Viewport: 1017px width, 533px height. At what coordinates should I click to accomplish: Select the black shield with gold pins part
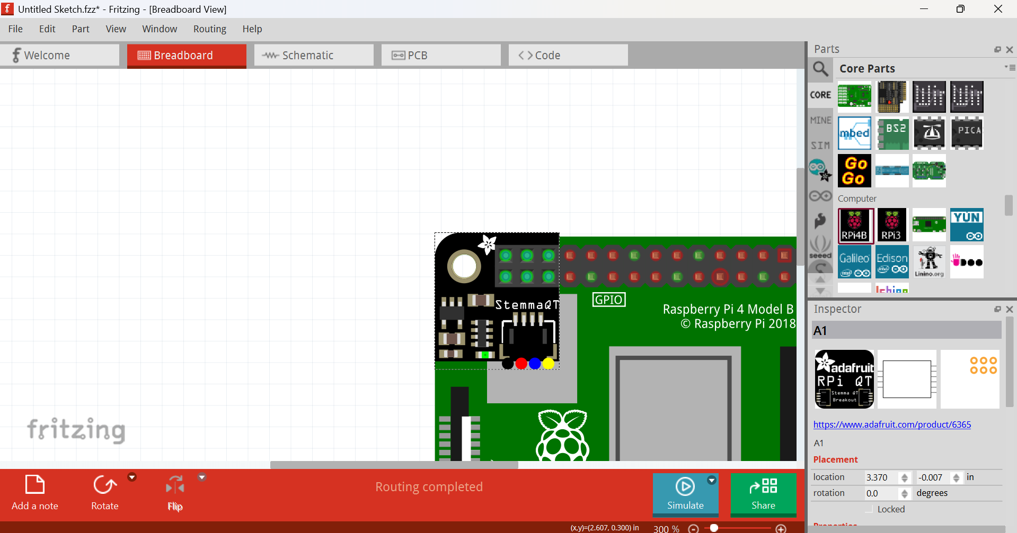(892, 96)
